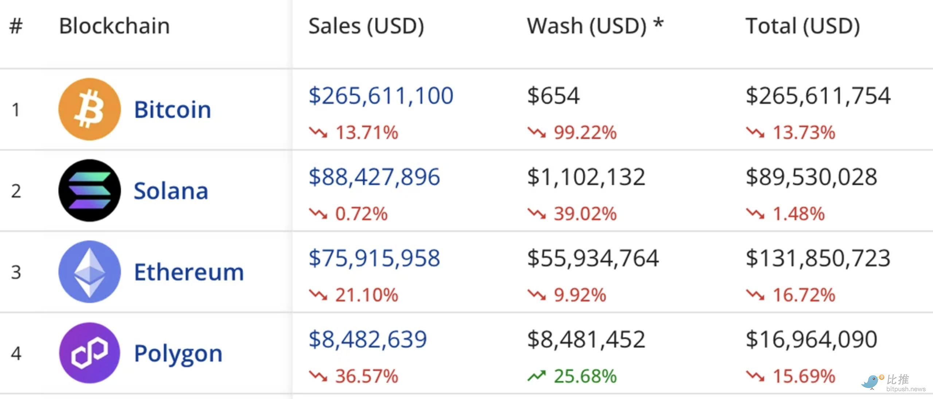Sort by the Wash (USD) column header
Screen dimensions: 933x399
[595, 26]
